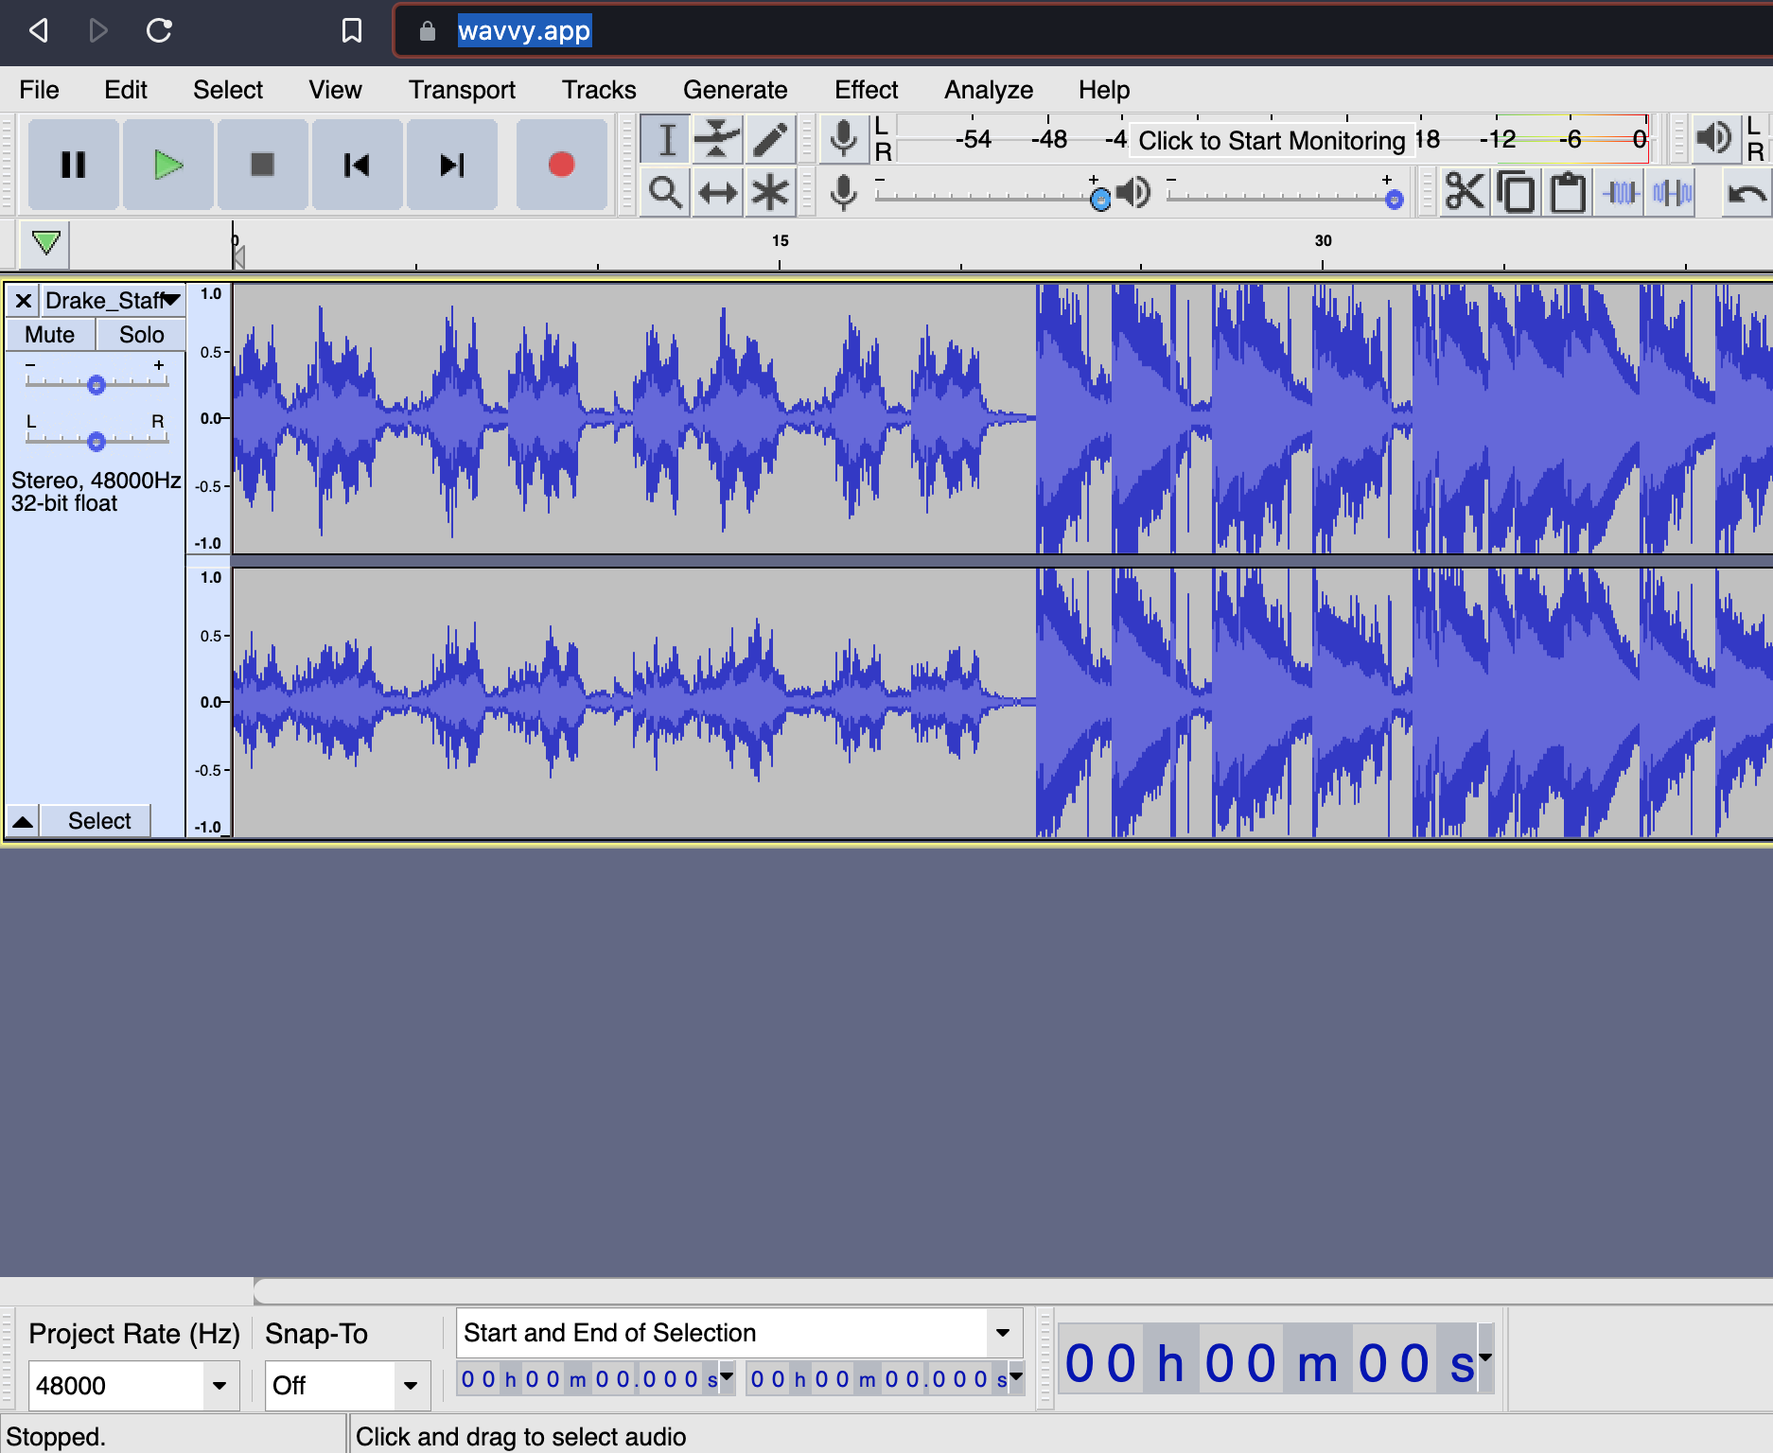Click the 30 second mark on the timeline
This screenshot has width=1773, height=1453.
(x=1323, y=241)
